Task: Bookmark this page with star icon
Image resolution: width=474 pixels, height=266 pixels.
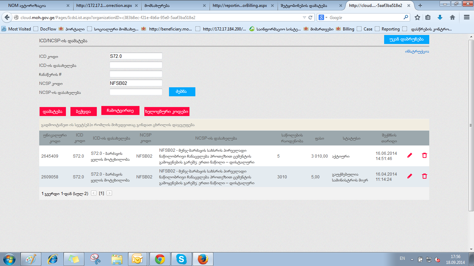Action: click(x=417, y=17)
